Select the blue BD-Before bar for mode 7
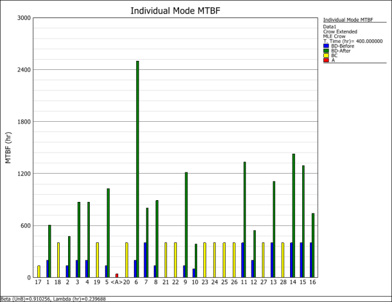The height and width of the screenshot is (302, 392). pyautogui.click(x=145, y=260)
